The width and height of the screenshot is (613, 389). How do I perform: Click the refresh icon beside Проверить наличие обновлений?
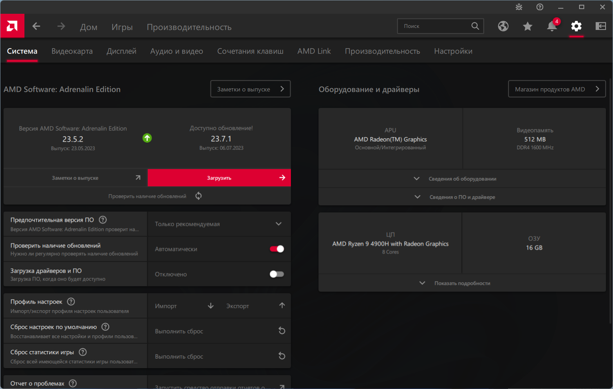199,196
